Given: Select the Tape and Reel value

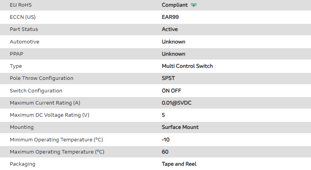Looking at the screenshot, I should (x=179, y=164).
